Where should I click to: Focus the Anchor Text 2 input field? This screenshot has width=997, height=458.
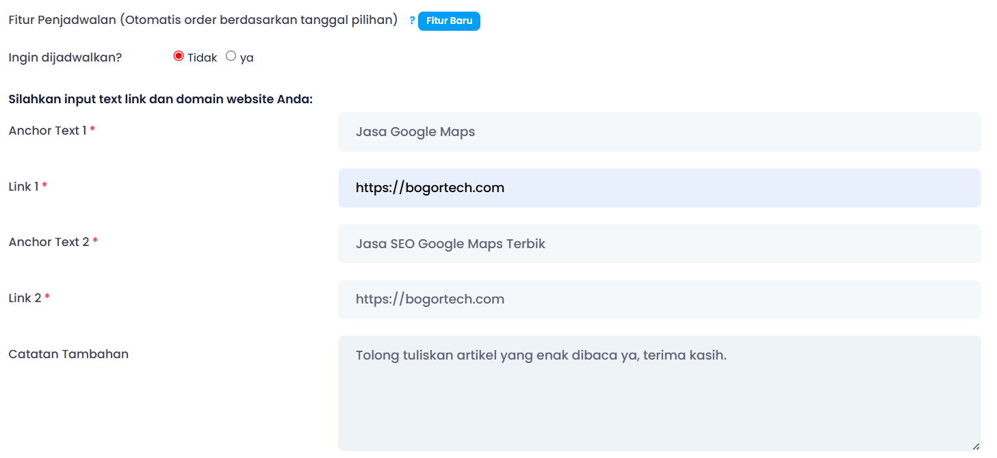point(659,244)
